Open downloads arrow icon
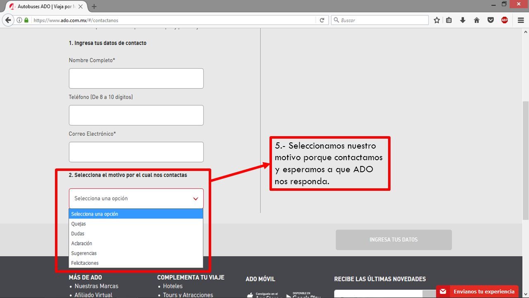This screenshot has width=529, height=298. (x=463, y=20)
